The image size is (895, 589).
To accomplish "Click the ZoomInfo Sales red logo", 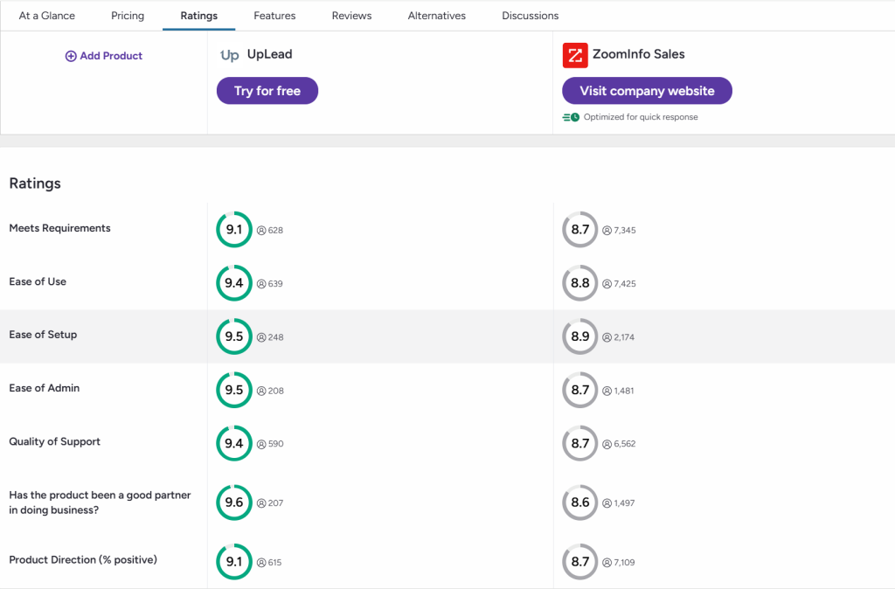I will (x=575, y=55).
